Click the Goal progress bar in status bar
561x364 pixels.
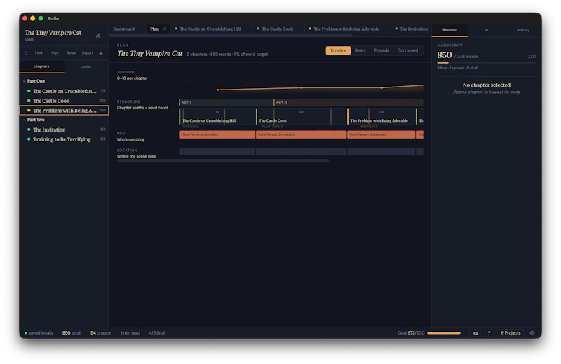click(444, 333)
